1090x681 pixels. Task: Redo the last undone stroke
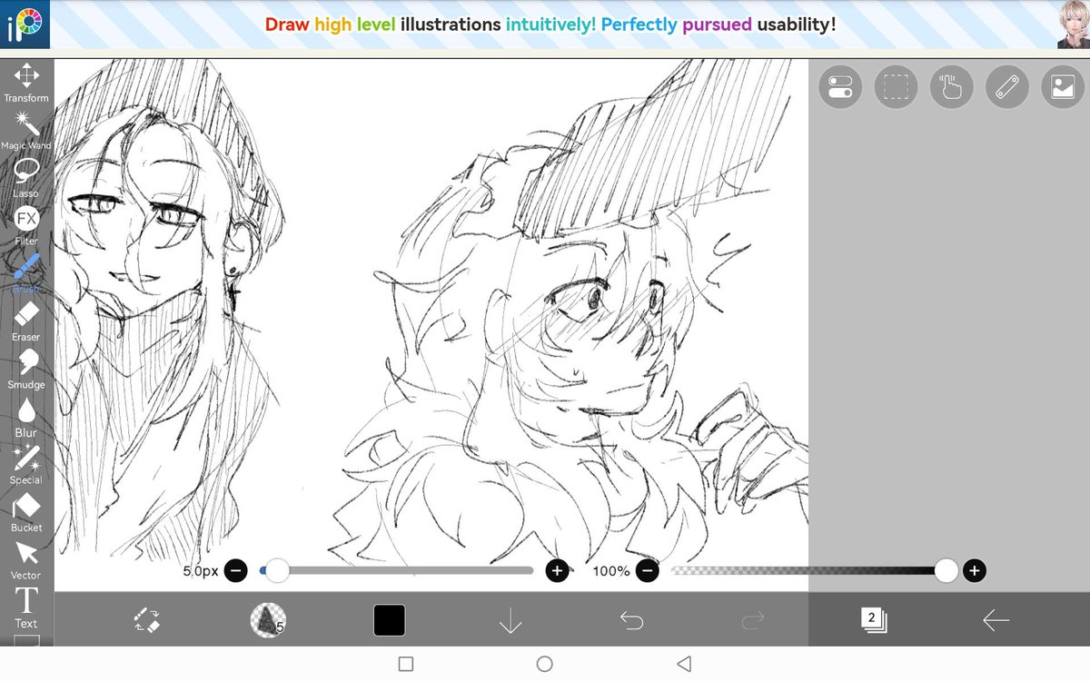pos(753,620)
